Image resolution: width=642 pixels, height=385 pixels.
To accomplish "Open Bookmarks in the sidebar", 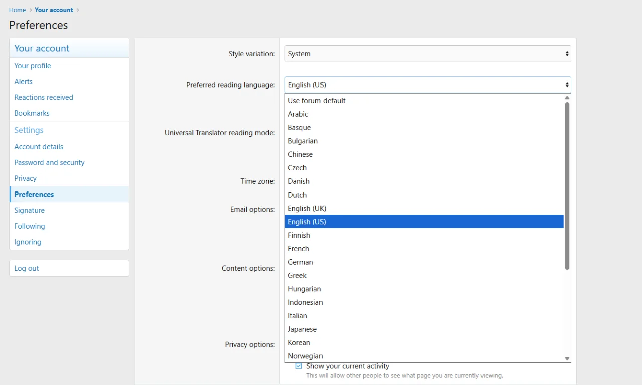I will (69, 113).
